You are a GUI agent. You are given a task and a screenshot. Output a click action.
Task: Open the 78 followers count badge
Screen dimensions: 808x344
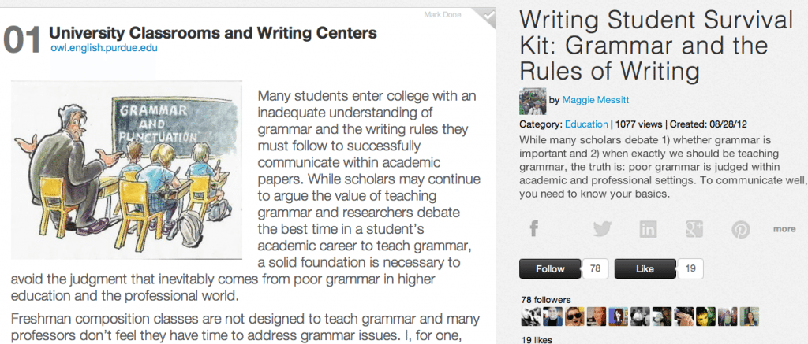[x=595, y=269]
